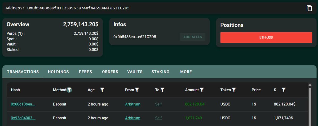Click USDC token in 0x60c13bea row
318x126 pixels.
[225, 104]
